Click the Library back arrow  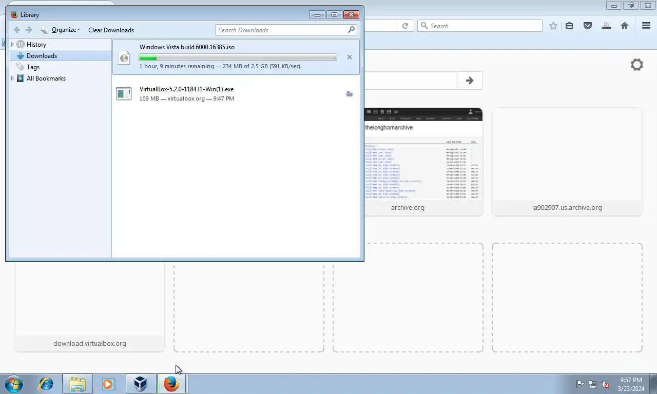pyautogui.click(x=17, y=30)
